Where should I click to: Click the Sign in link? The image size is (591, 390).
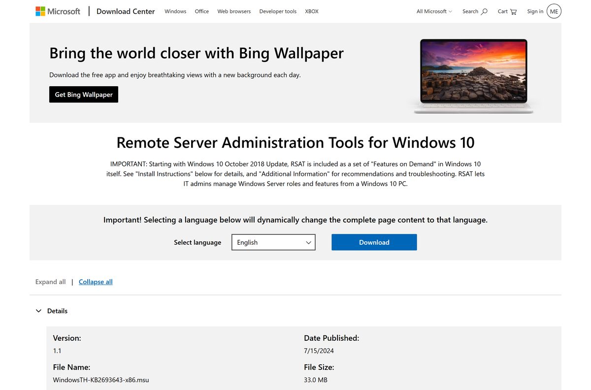click(x=535, y=11)
